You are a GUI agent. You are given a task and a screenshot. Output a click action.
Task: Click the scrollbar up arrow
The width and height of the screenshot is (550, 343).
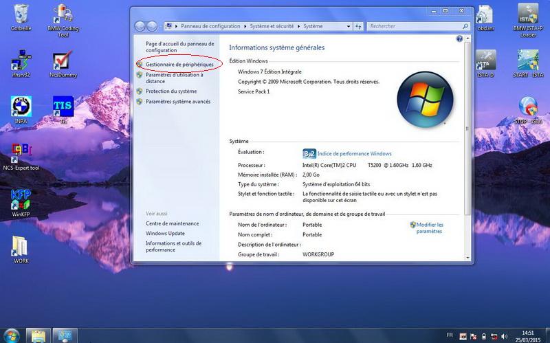tap(467, 38)
